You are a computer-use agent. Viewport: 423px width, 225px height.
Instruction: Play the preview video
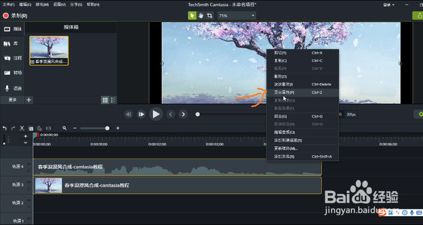pyautogui.click(x=156, y=114)
